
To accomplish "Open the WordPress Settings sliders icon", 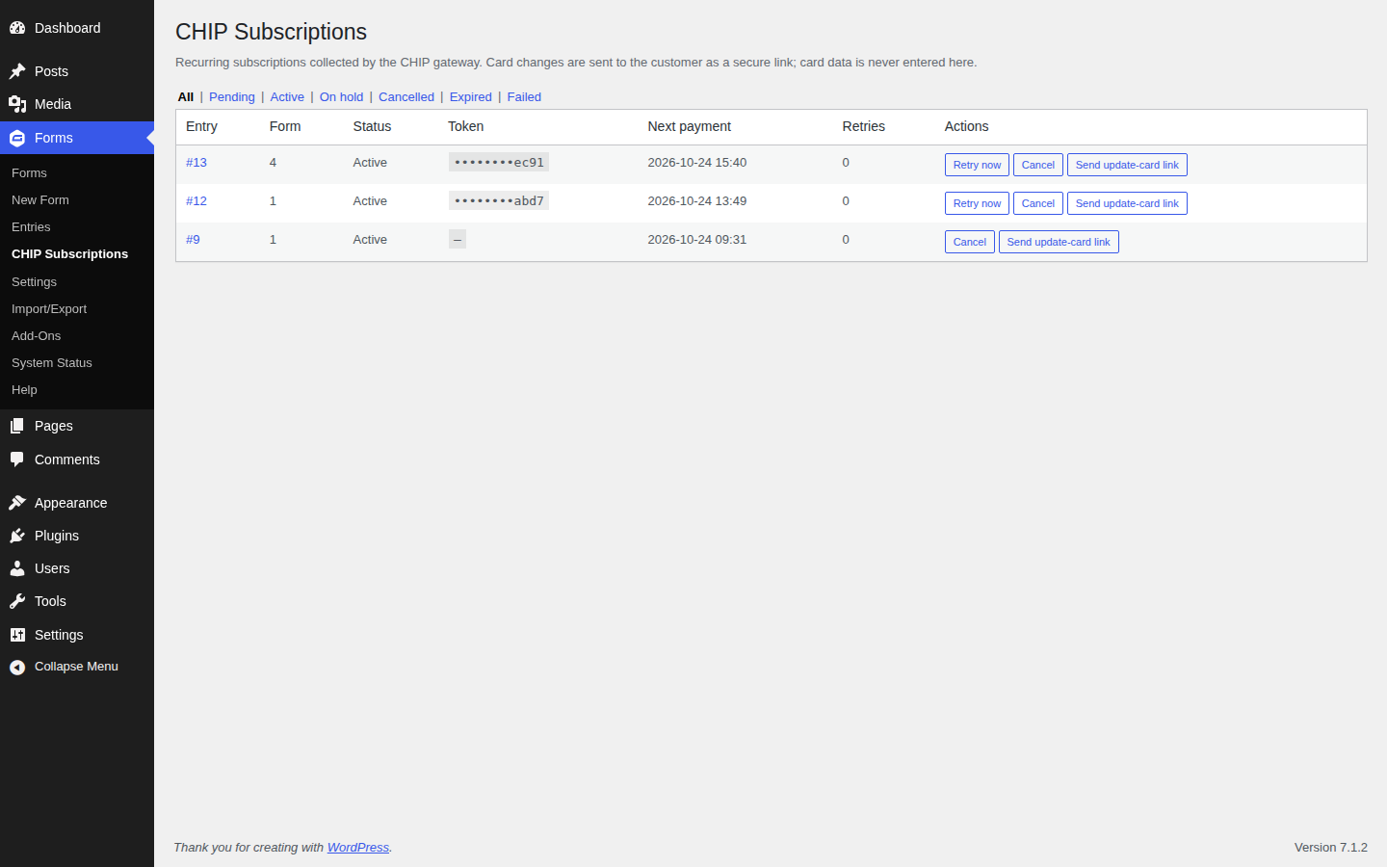I will [17, 635].
